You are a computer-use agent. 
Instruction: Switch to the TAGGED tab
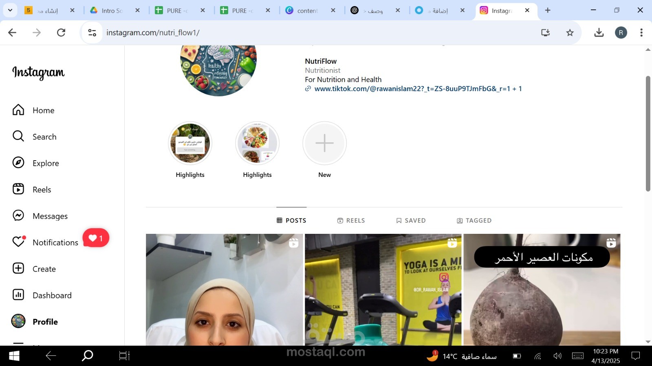click(474, 220)
